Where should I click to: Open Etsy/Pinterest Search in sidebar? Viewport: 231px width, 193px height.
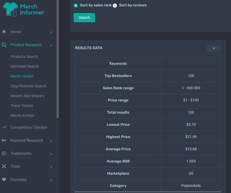28,86
